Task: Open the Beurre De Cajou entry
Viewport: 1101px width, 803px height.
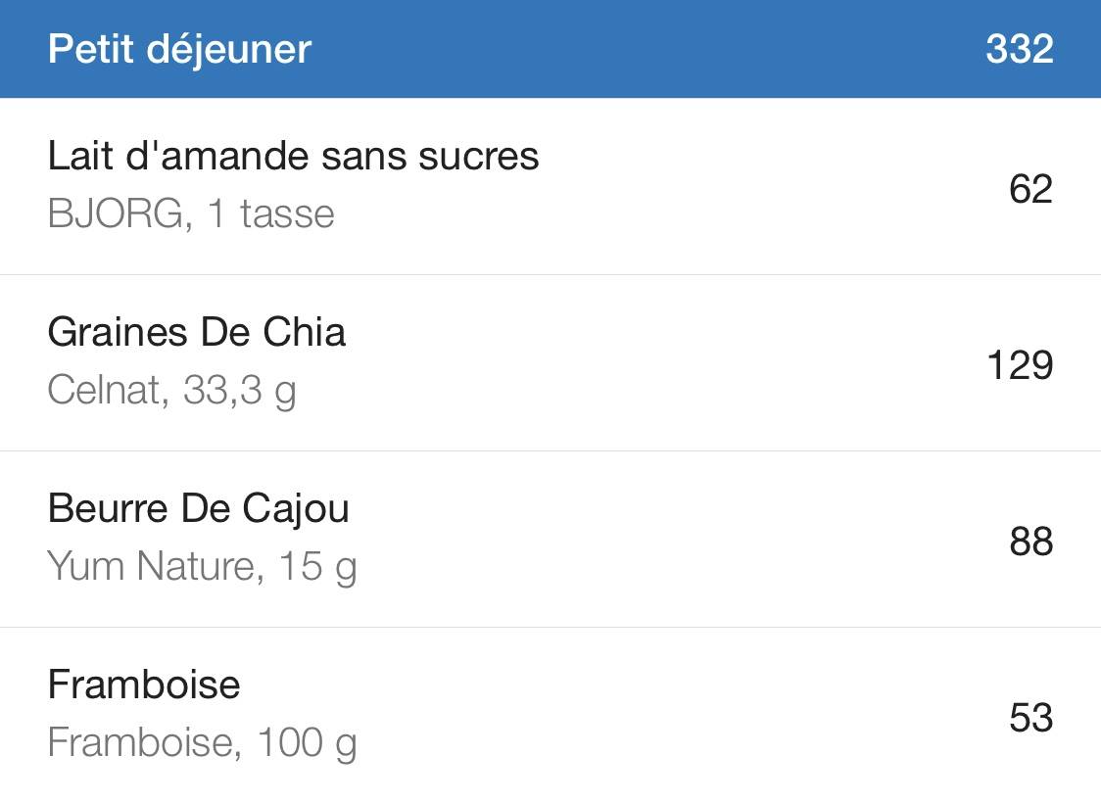Action: click(550, 539)
